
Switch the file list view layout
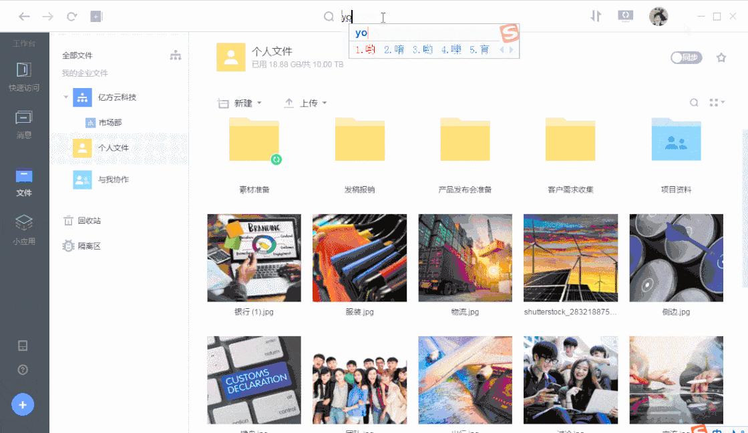pyautogui.click(x=715, y=101)
